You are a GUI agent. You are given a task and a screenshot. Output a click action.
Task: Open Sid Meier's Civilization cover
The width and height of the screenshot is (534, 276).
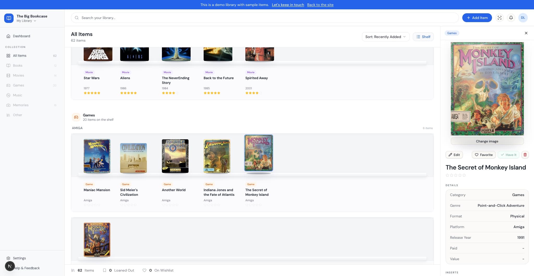(x=133, y=158)
